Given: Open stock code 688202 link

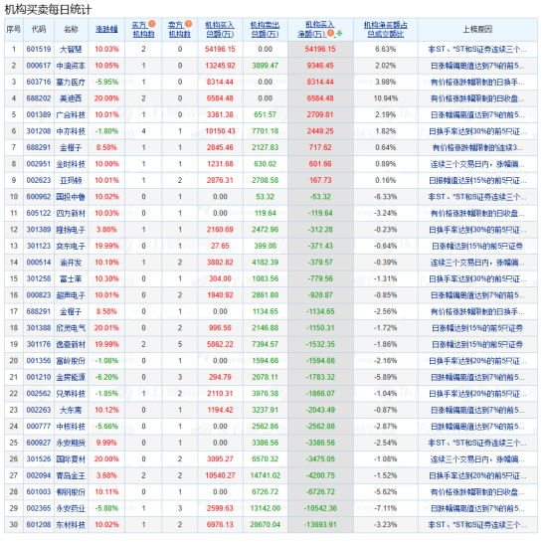Looking at the screenshot, I should 39,98.
